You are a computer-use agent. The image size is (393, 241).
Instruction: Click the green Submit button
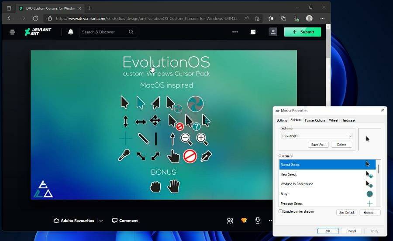(302, 32)
